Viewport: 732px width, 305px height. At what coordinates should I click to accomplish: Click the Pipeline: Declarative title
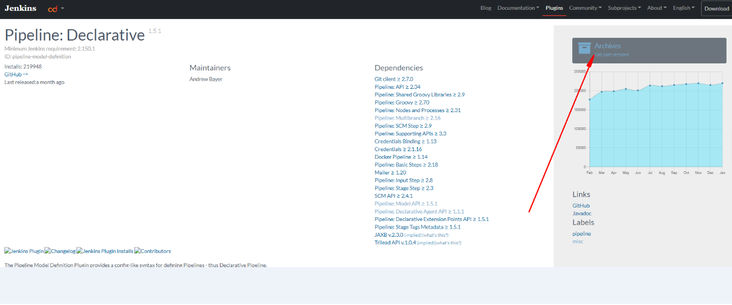75,35
